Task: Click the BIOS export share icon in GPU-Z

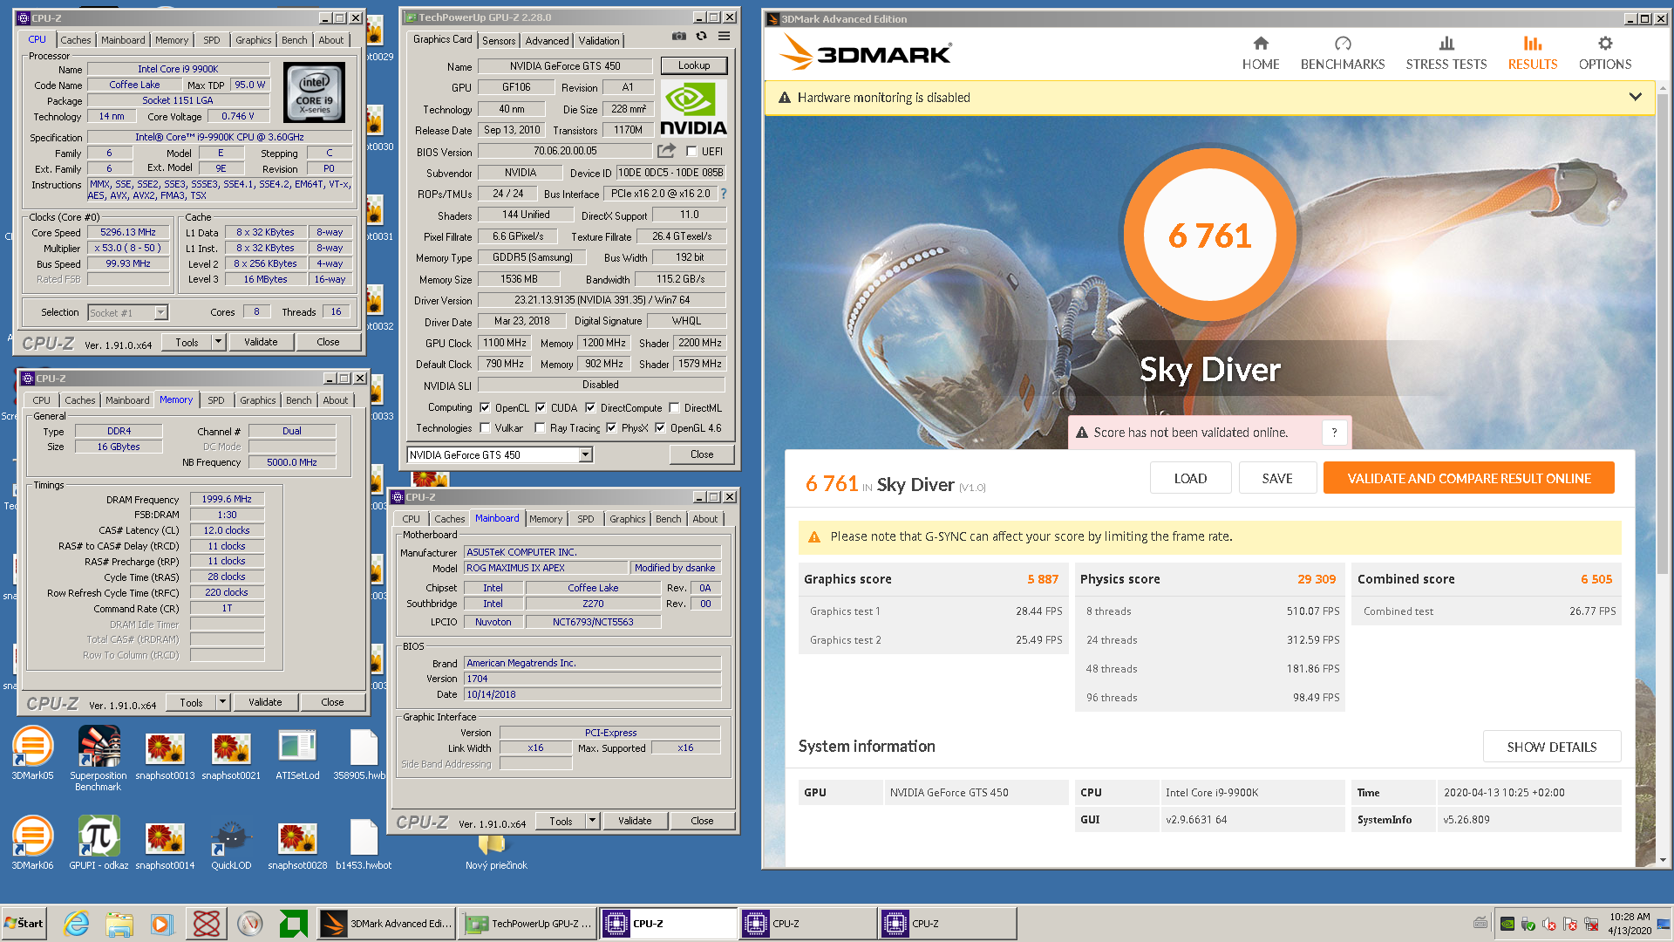Action: pos(667,151)
